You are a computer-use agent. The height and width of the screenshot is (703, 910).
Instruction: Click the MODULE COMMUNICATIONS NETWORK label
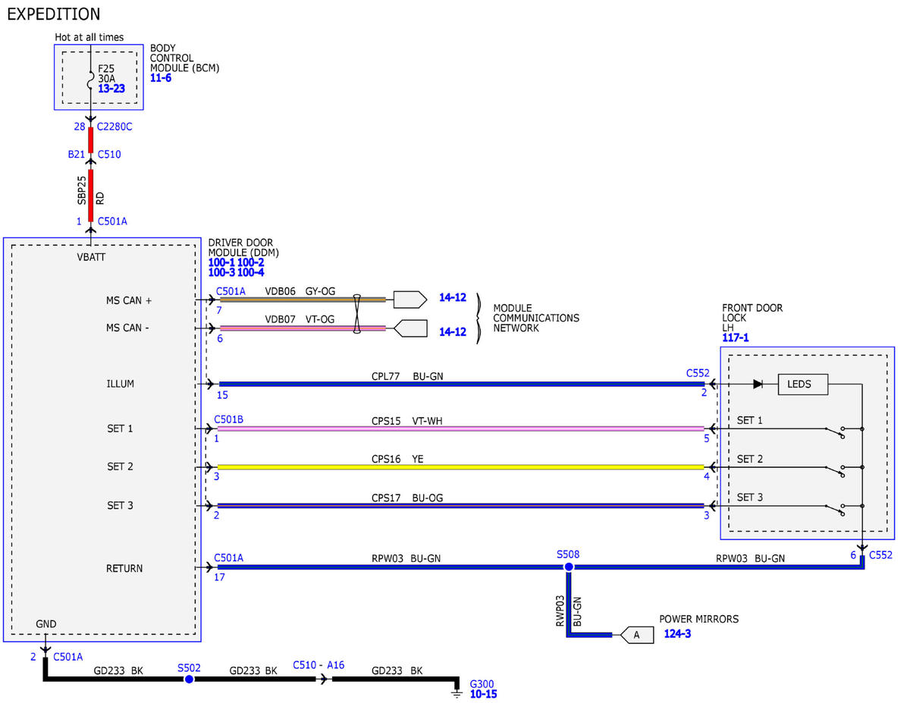(536, 319)
